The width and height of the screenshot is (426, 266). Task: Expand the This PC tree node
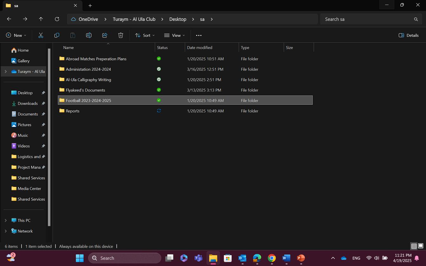(6, 220)
